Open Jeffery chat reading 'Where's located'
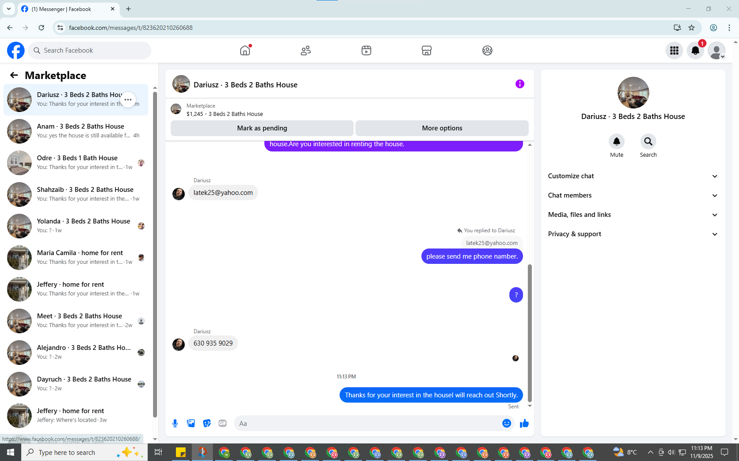The height and width of the screenshot is (461, 739). pos(76,416)
